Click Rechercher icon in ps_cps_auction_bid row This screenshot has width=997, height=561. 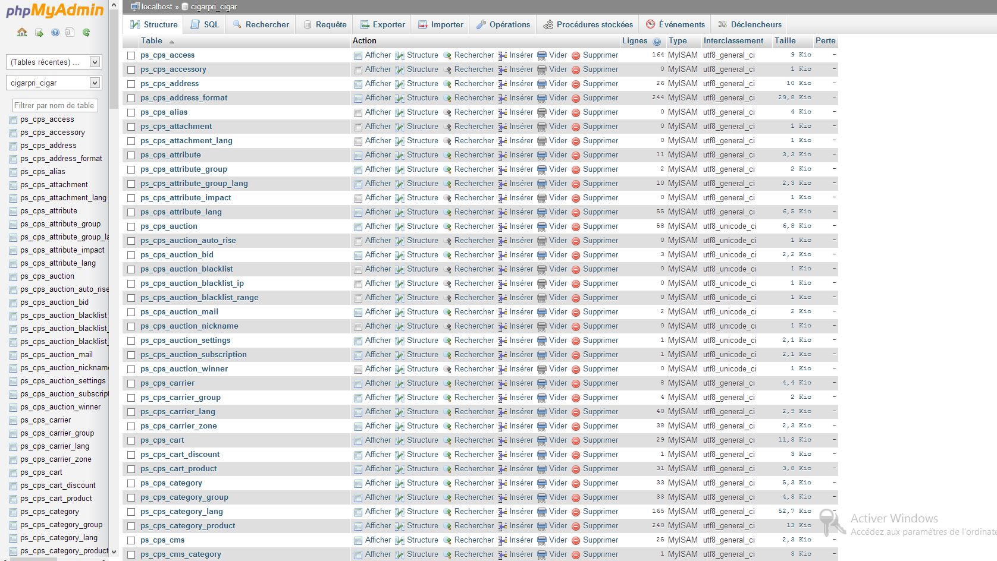[447, 255]
